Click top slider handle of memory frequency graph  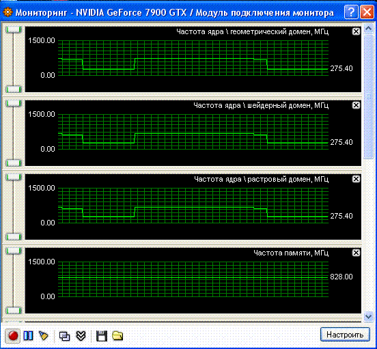click(x=14, y=251)
